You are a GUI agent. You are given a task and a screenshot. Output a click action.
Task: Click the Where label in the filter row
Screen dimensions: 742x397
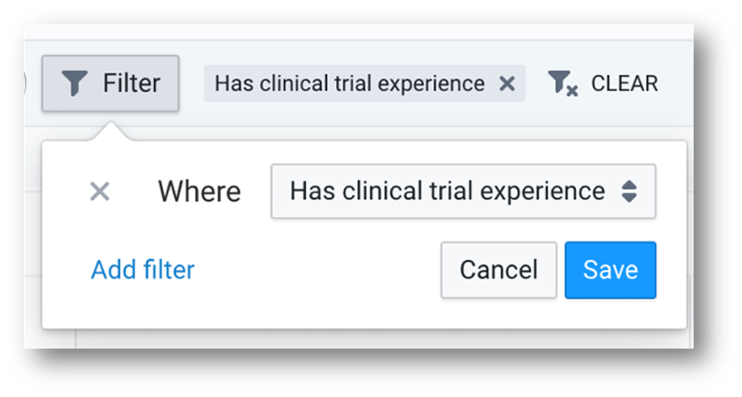pos(199,192)
